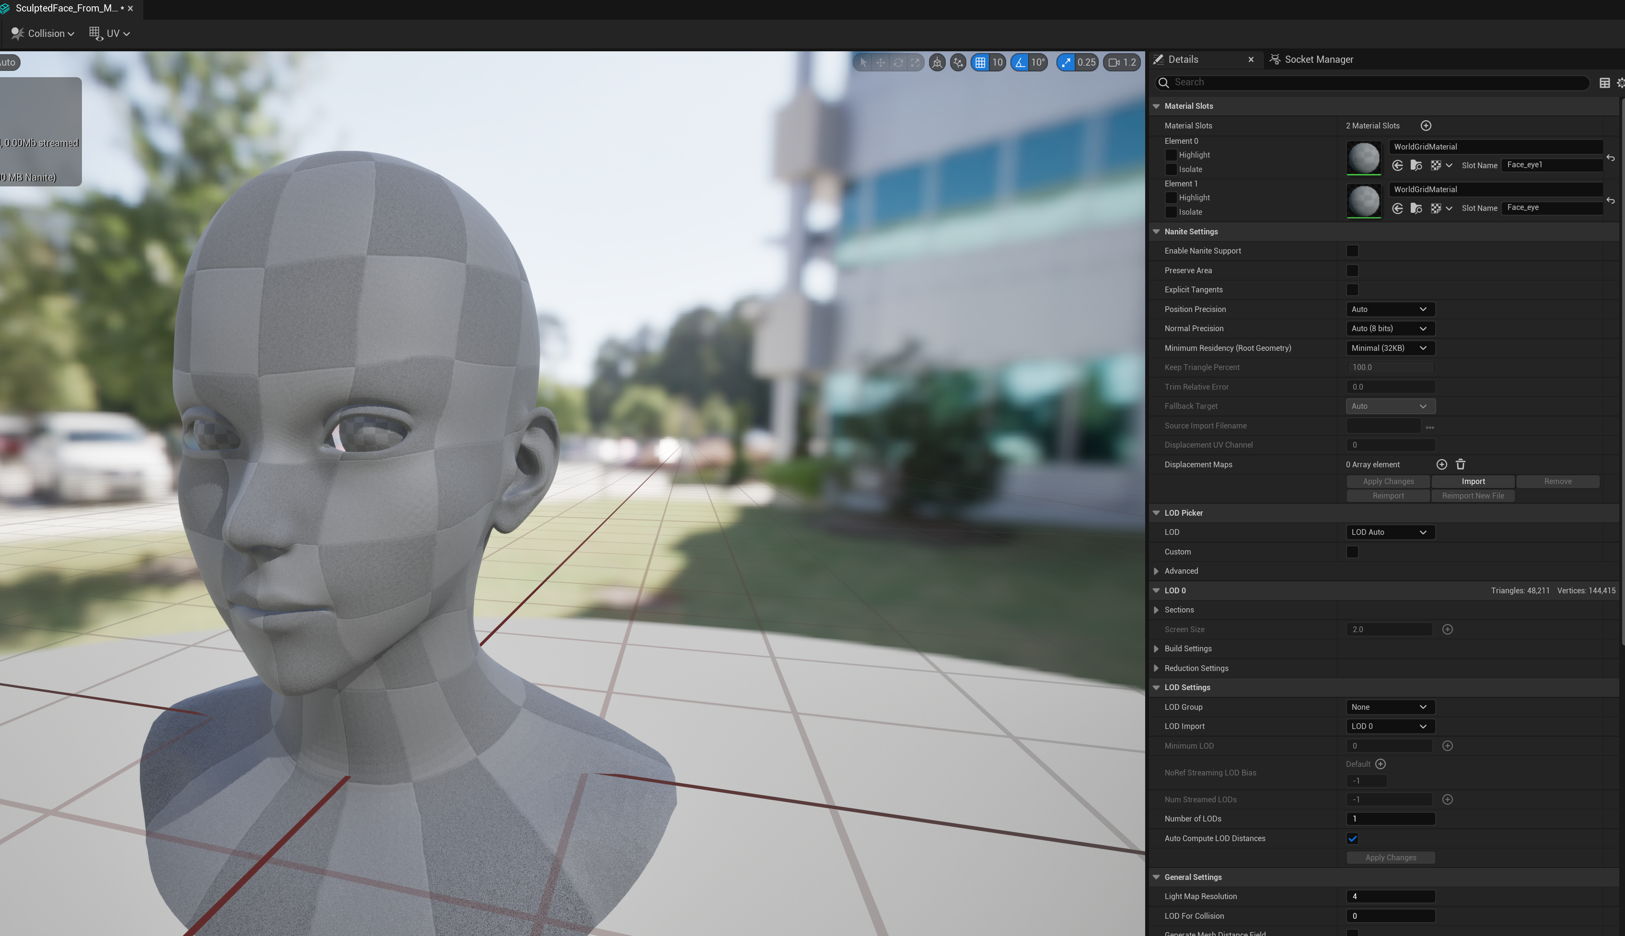This screenshot has height=936, width=1625.
Task: Toggle Highlight for Element 0
Action: click(1171, 155)
